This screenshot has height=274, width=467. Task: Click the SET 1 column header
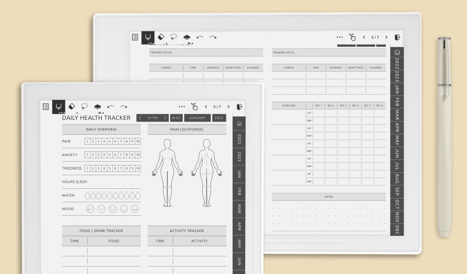point(318,105)
